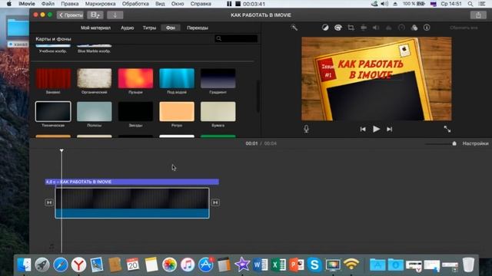Click the import media down-arrow button
Image resolution: width=492 pixels, height=276 pixels.
[x=115, y=15]
